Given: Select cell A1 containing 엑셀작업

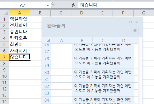Looking at the screenshot, I should coord(20,19).
